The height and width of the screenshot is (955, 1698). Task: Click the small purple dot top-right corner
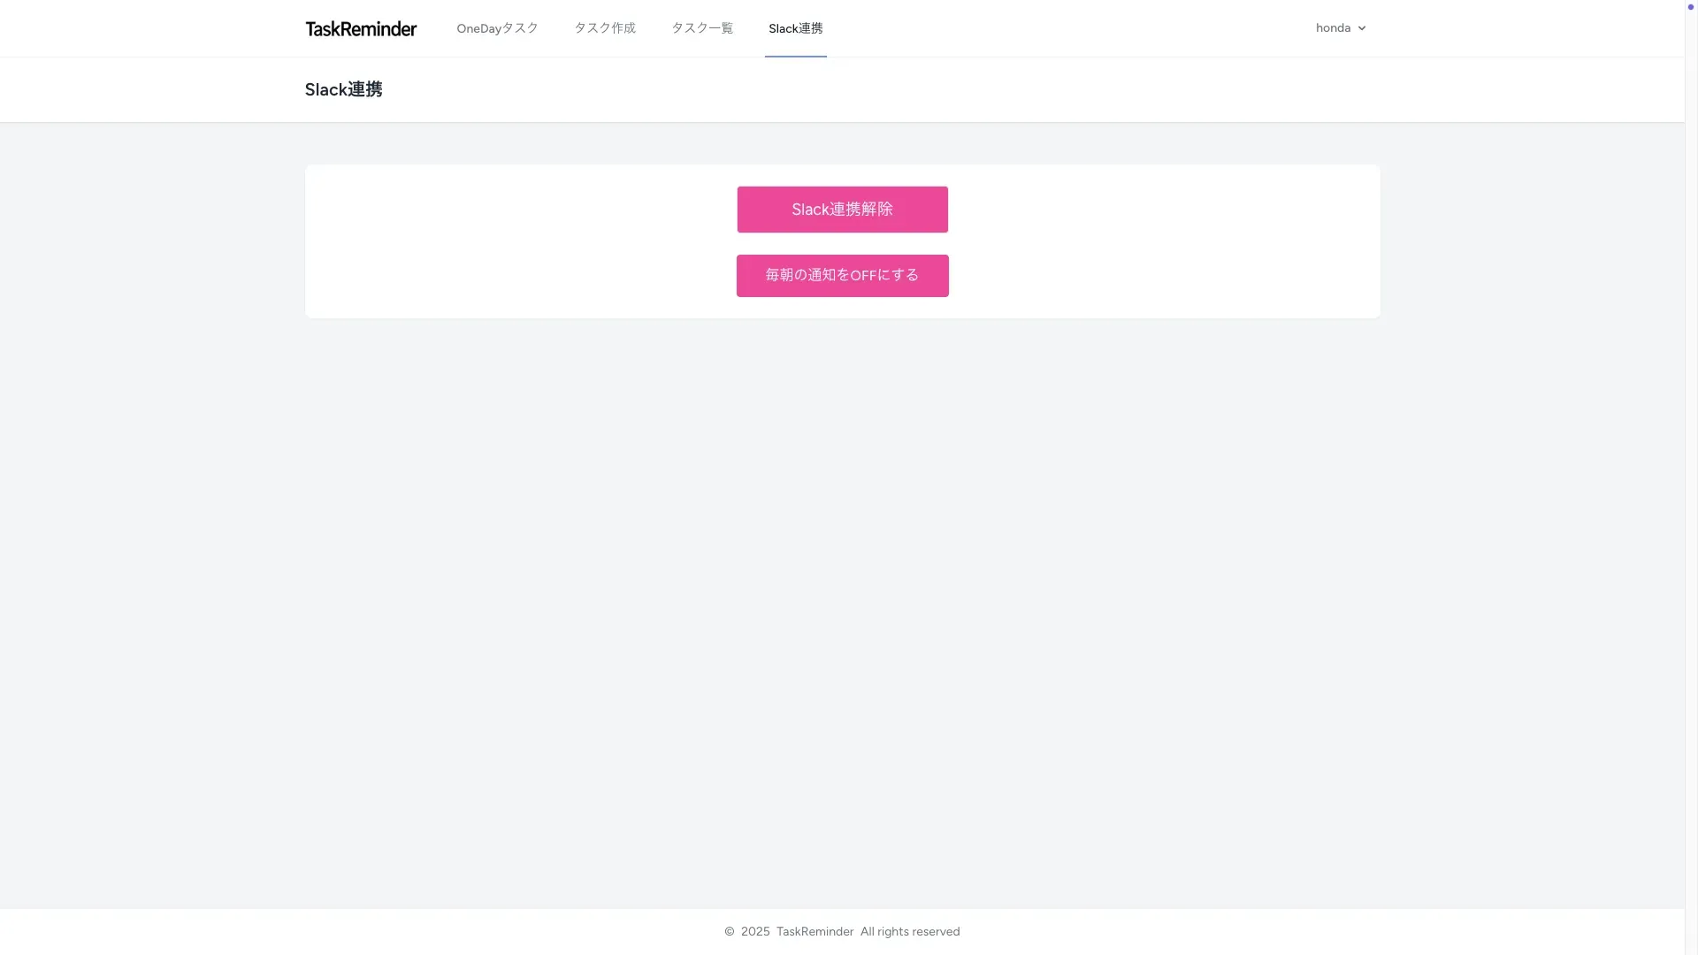(x=1691, y=7)
